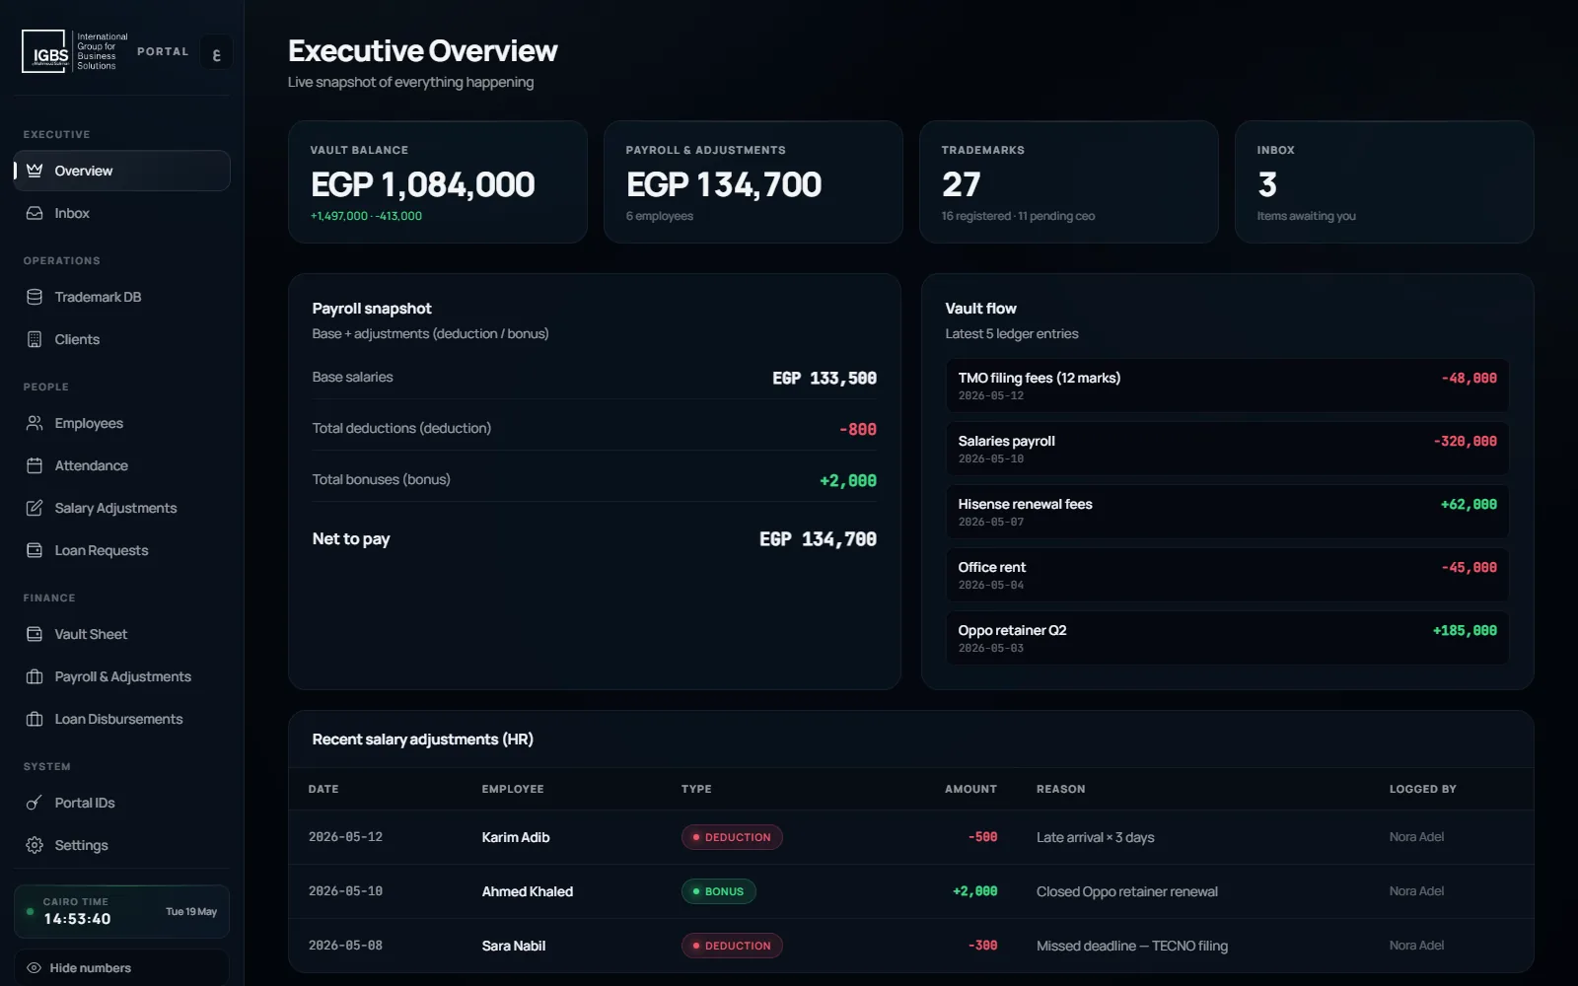Click the Inbox items awaiting card
The image size is (1578, 986).
click(1385, 181)
